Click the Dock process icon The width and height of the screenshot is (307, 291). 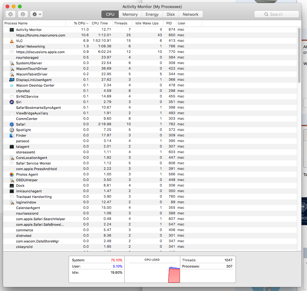(x=12, y=186)
